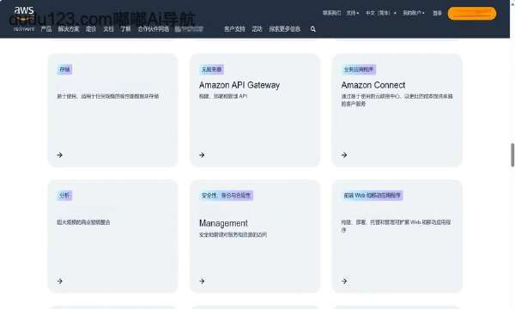The width and height of the screenshot is (515, 309).
Task: Open the 合作伙伴网络 navigation item
Action: [x=154, y=29]
